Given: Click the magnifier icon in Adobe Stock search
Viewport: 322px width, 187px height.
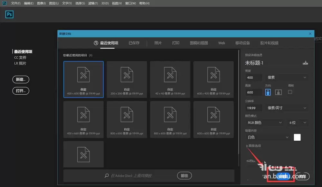Looking at the screenshot, I should [107, 175].
